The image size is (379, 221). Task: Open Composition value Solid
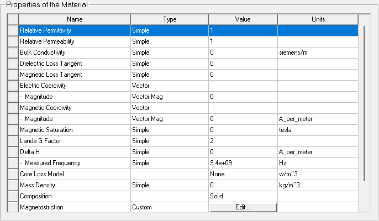(243, 196)
